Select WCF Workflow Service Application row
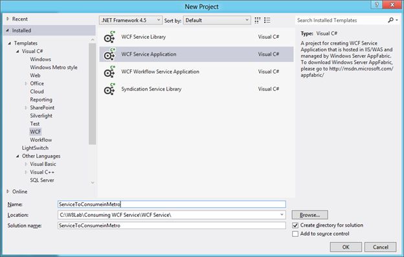 click(x=196, y=72)
